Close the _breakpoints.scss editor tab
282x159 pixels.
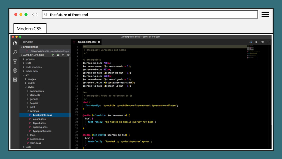point(99,42)
